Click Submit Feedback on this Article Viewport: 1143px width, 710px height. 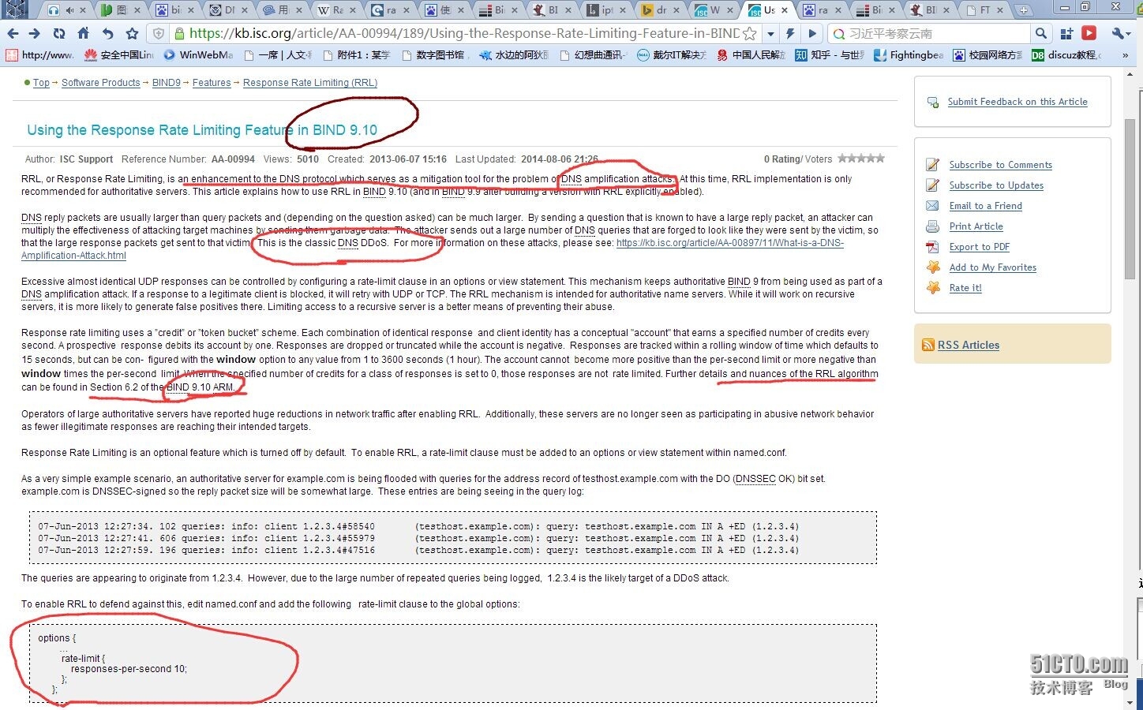(1017, 102)
